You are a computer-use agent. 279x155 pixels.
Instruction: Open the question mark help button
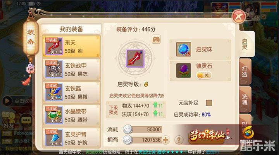[x=179, y=140]
